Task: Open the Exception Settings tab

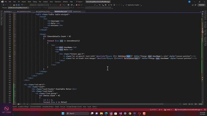Action: click(x=23, y=107)
